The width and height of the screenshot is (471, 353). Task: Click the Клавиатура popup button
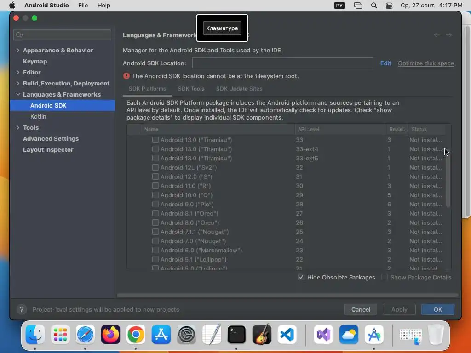point(222,28)
